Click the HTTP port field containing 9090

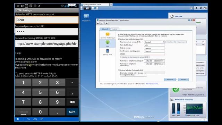46,20
